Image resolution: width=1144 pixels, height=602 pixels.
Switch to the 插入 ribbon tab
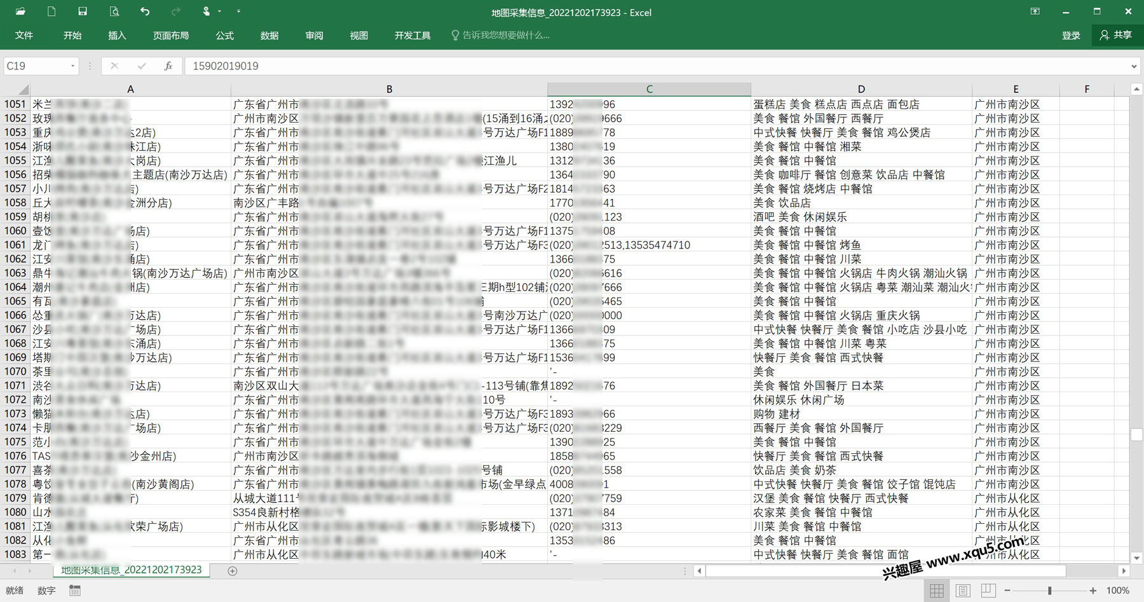[117, 36]
